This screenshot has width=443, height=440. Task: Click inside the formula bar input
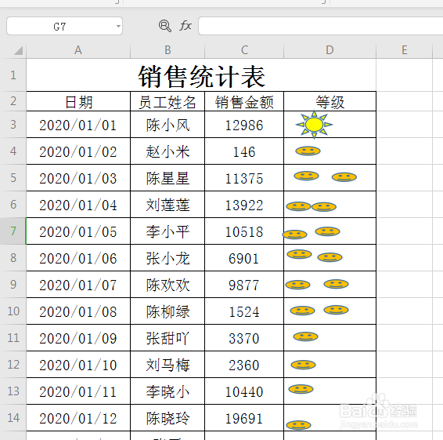click(x=321, y=26)
